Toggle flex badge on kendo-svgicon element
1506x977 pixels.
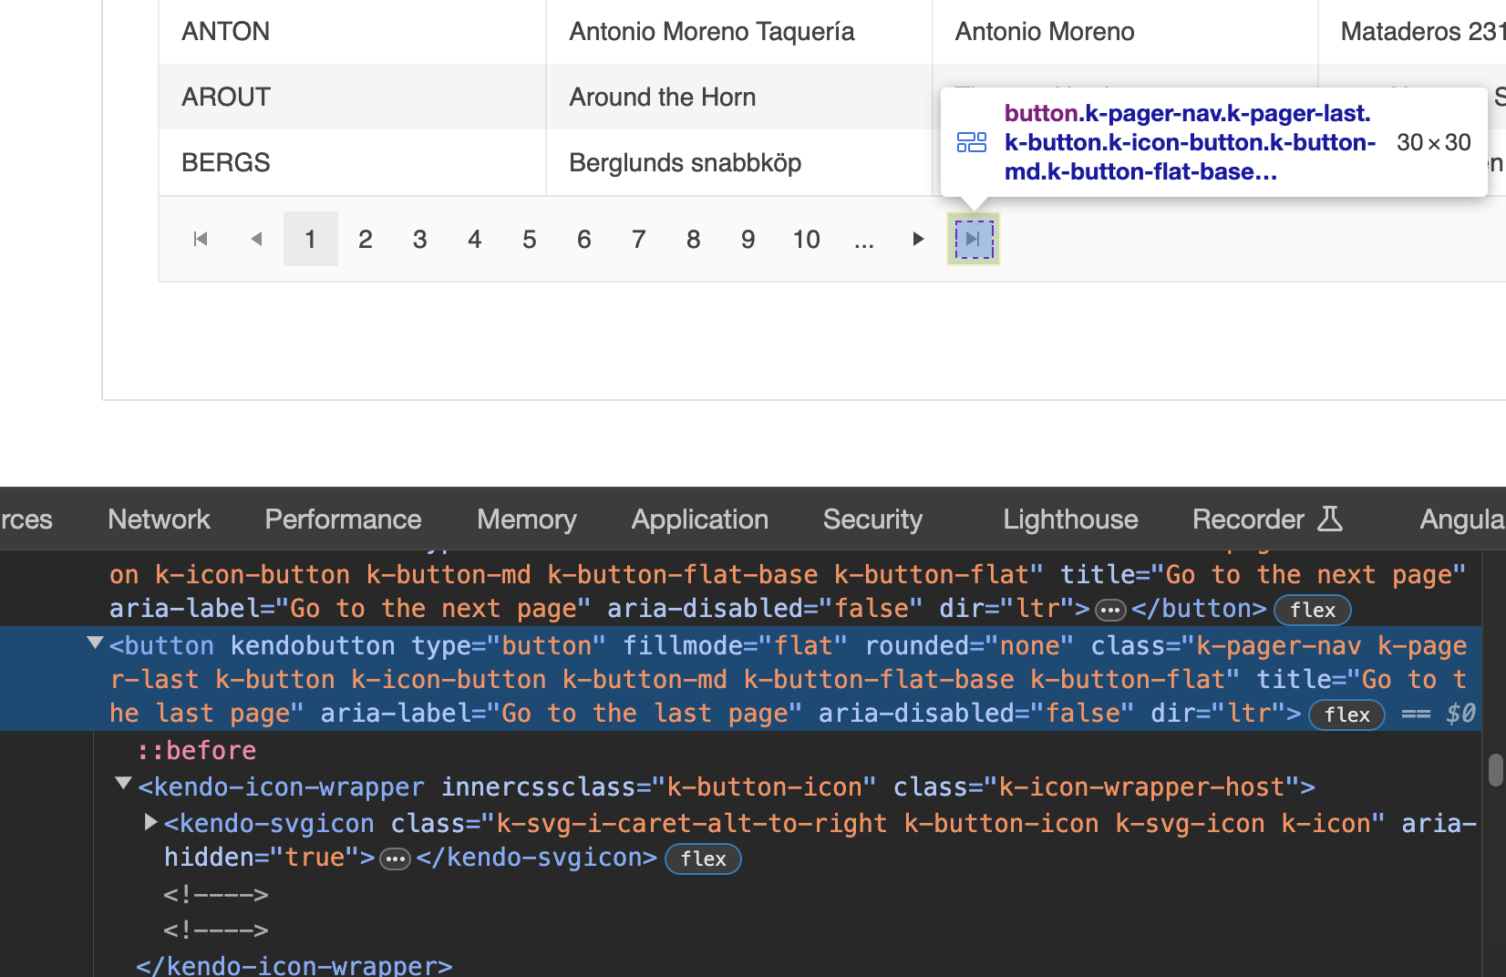(703, 859)
